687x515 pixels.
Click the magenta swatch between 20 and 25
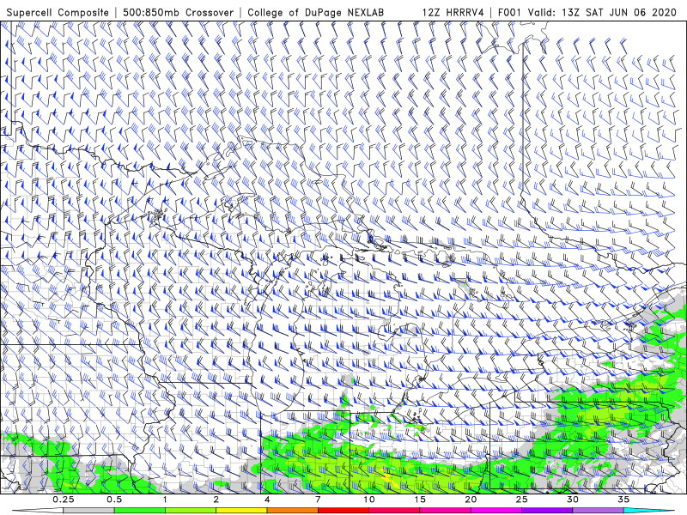coord(496,511)
